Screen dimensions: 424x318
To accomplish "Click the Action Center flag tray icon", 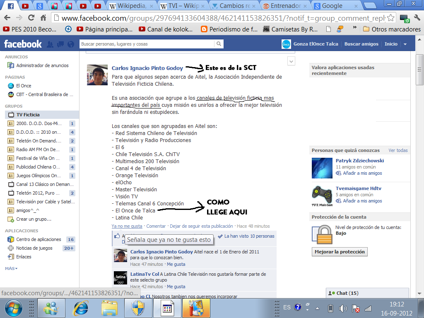I will tap(356, 308).
